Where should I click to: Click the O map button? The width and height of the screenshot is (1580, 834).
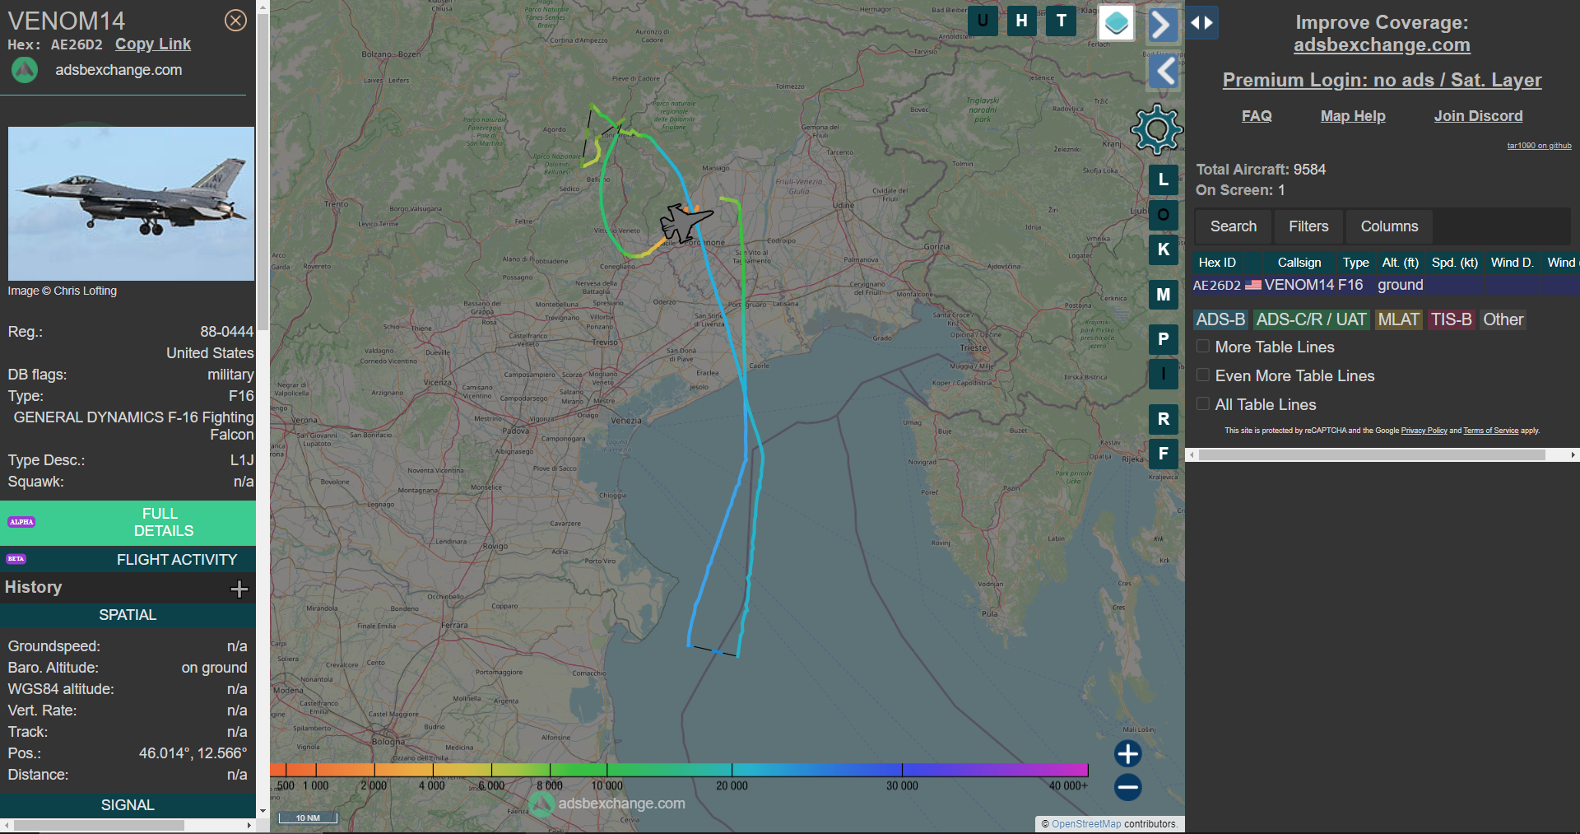(x=1163, y=216)
